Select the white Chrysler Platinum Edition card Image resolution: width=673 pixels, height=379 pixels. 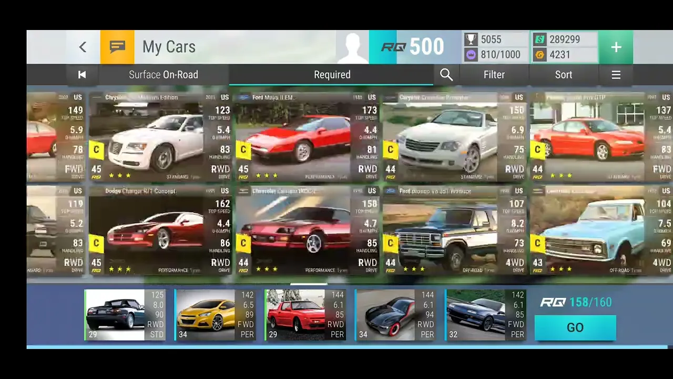[161, 137]
